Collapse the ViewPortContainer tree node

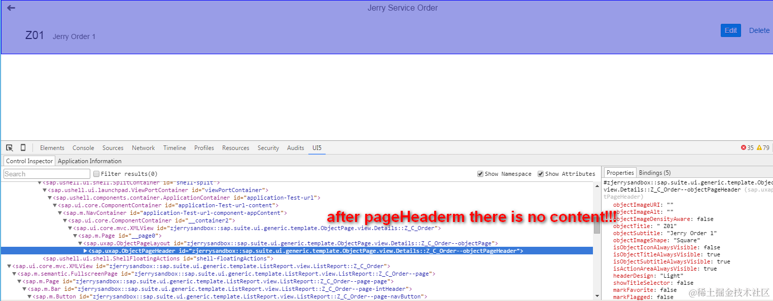point(45,190)
